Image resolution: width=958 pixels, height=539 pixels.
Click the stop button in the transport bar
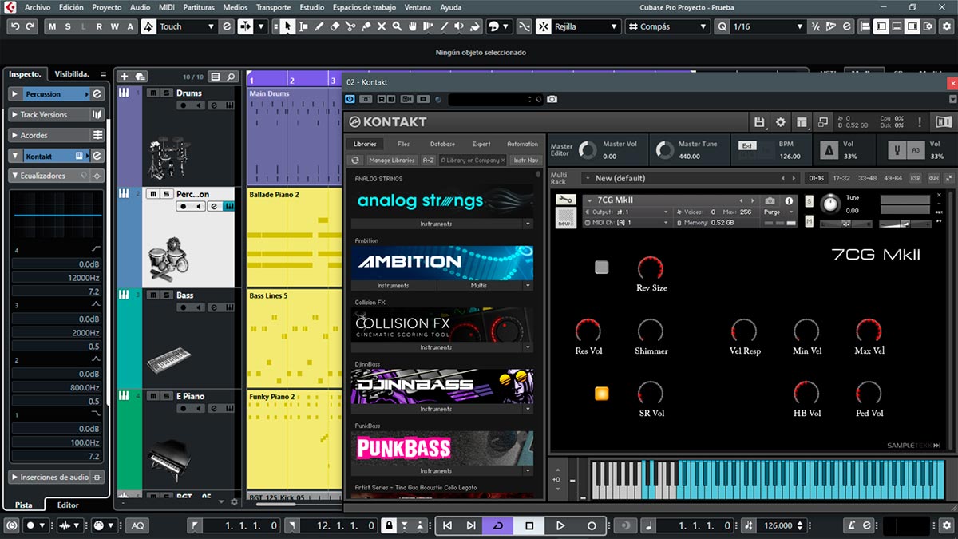tap(529, 525)
